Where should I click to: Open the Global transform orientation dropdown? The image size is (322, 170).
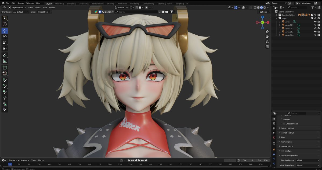tap(121, 8)
